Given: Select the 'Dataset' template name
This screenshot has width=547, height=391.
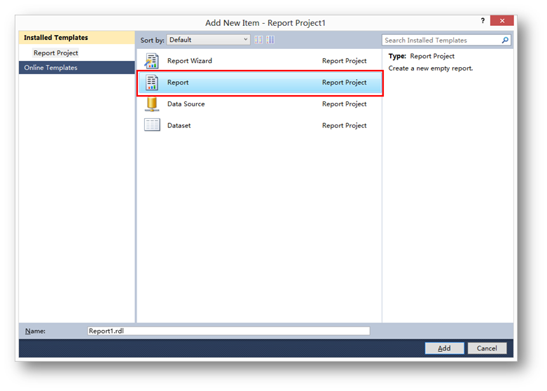Looking at the screenshot, I should tap(179, 126).
